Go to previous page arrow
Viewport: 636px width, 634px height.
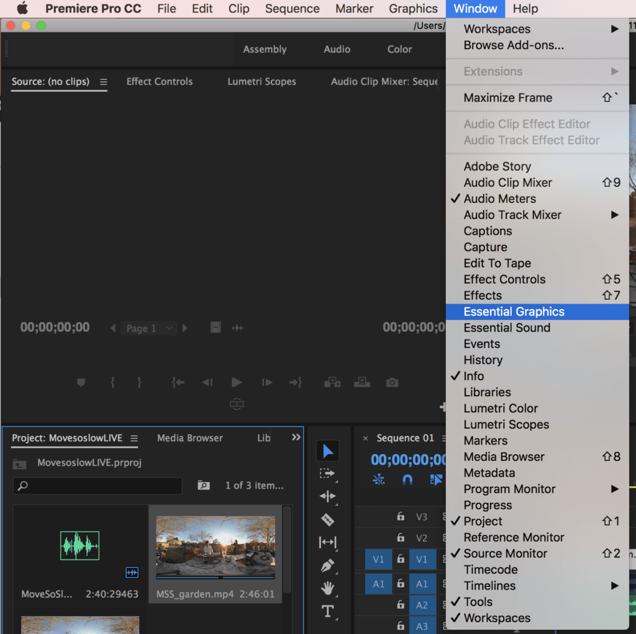coord(113,328)
